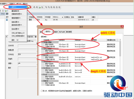Click the collapse icon beside the properties panel tabs
Screen dimensions: 134x99
tap(7, 37)
